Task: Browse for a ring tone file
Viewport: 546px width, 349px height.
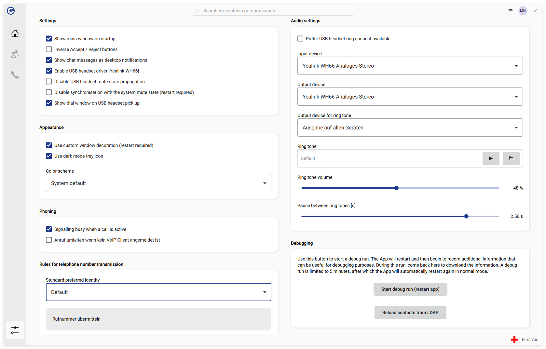Action: point(511,158)
